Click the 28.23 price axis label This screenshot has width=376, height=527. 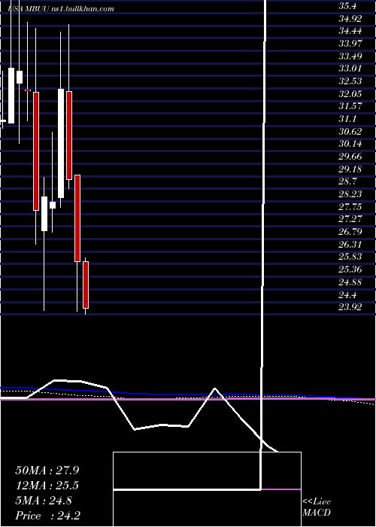point(350,194)
